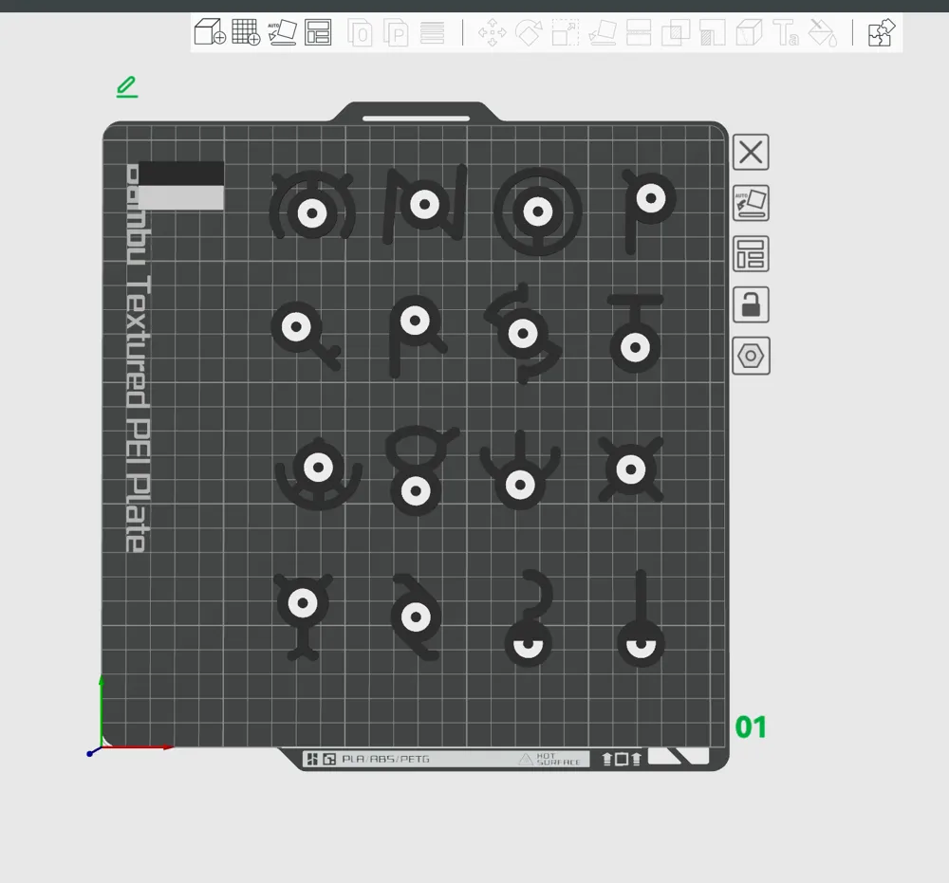Viewport: 949px width, 883px height.
Task: Remove all objects using plate X button
Action: pyautogui.click(x=751, y=153)
